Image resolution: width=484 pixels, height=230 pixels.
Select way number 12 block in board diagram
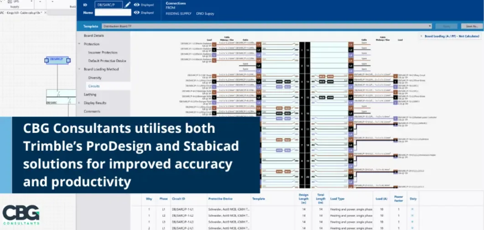click(x=307, y=49)
